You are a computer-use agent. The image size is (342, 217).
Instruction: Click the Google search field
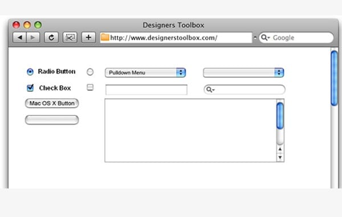tap(296, 38)
